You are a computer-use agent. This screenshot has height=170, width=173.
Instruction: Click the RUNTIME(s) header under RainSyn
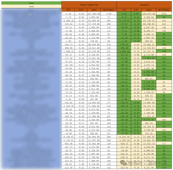164,10
